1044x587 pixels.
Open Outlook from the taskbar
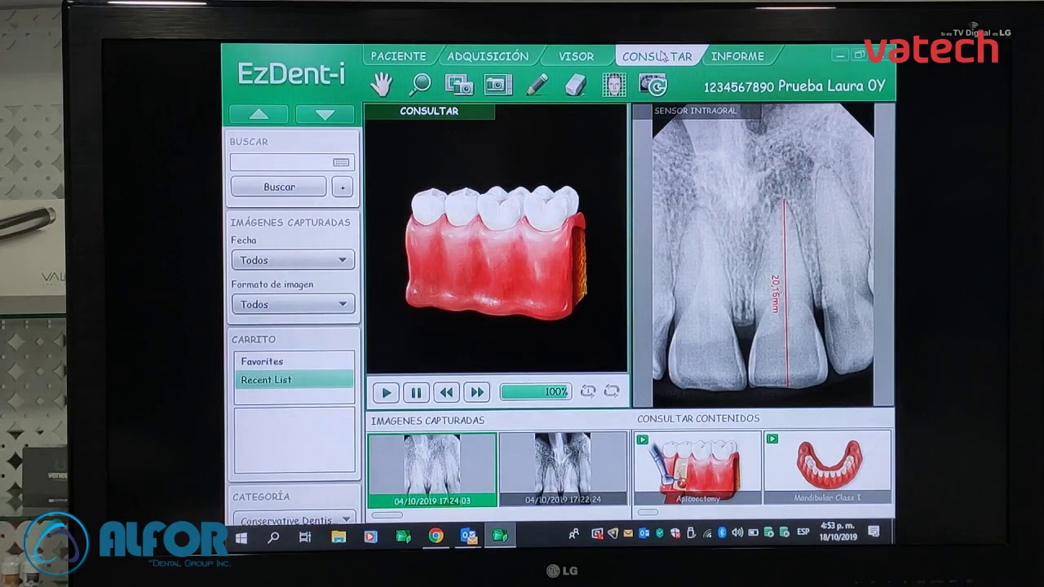point(468,536)
